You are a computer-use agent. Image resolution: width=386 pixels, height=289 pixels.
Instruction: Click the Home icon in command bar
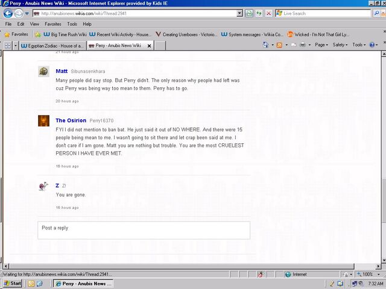pos(265,45)
